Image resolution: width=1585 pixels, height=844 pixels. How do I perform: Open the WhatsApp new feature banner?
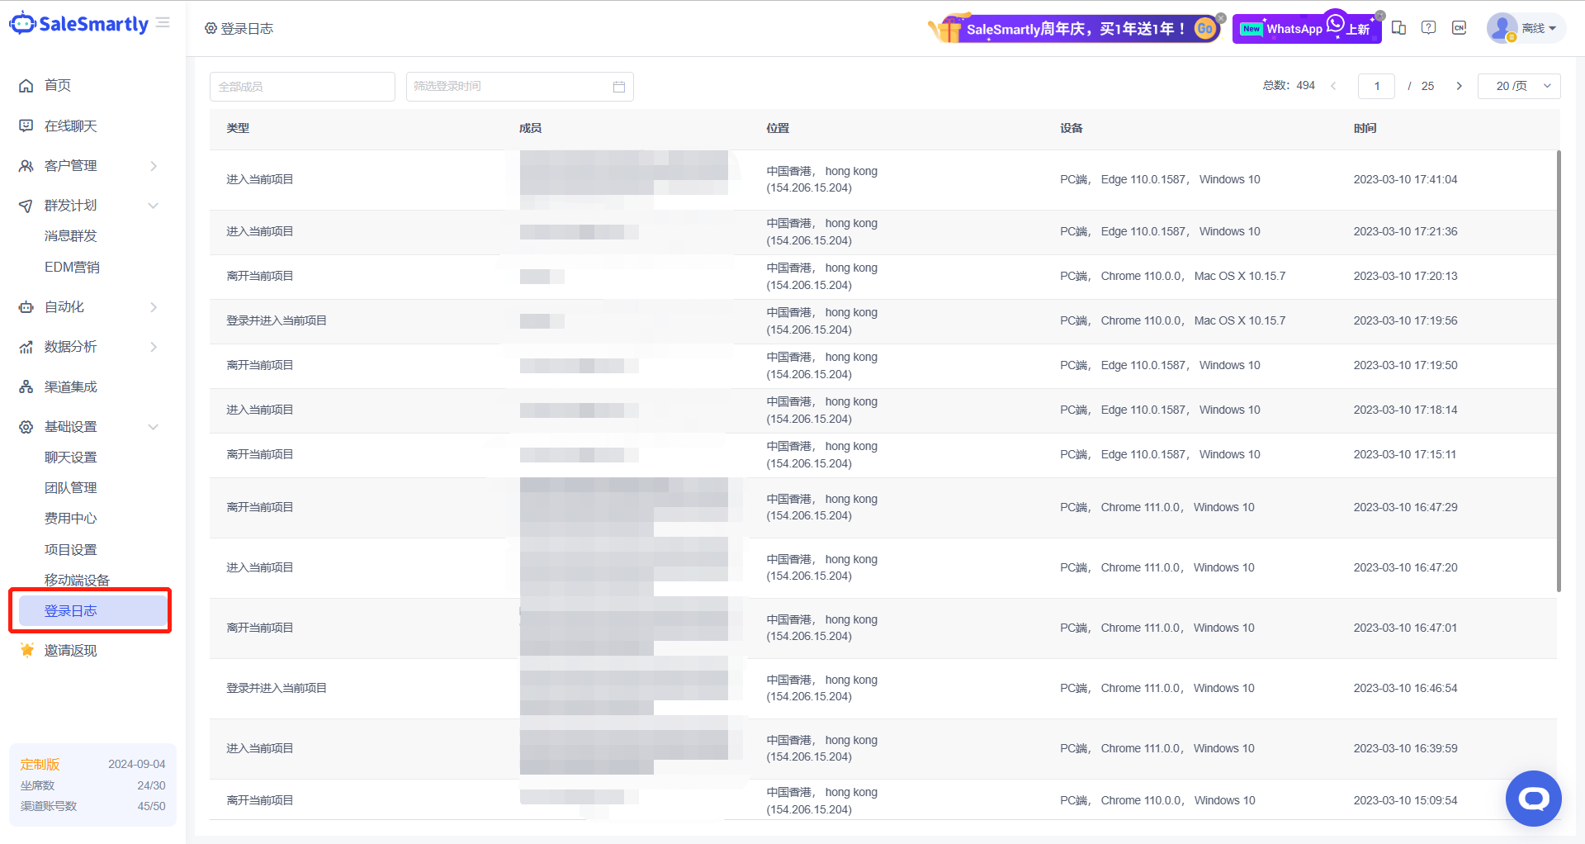pyautogui.click(x=1304, y=29)
